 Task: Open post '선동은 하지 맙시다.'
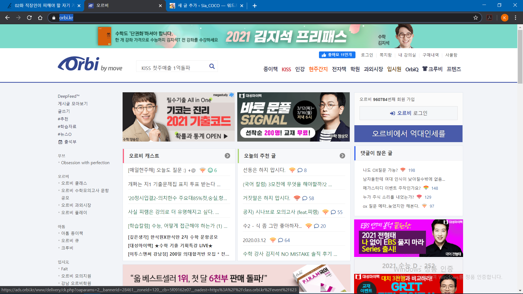(264, 170)
